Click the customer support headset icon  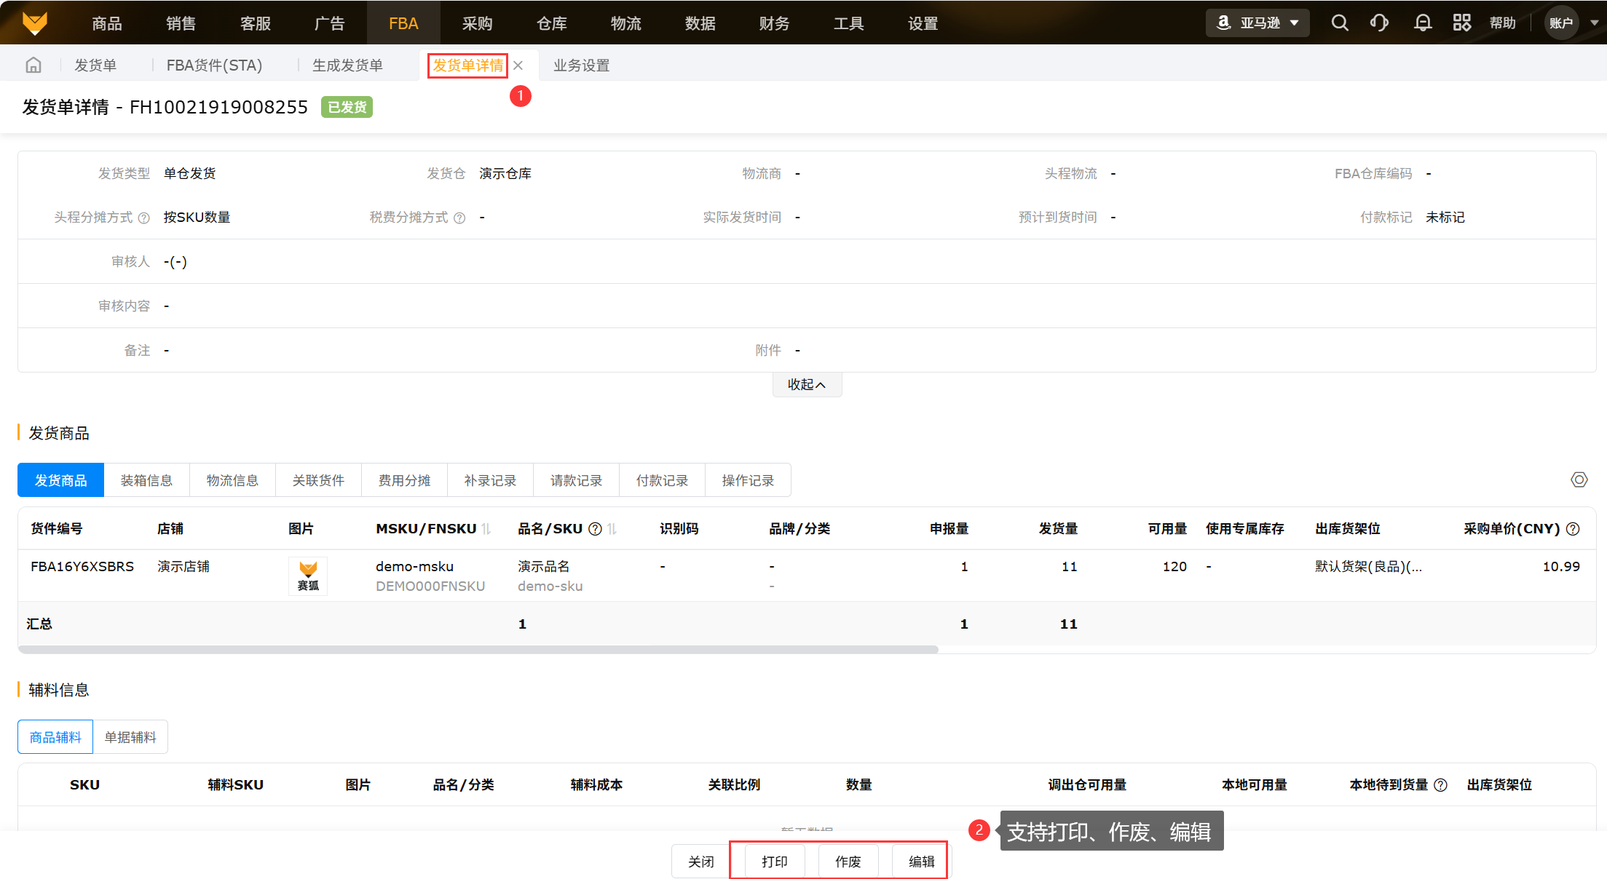click(x=1378, y=23)
